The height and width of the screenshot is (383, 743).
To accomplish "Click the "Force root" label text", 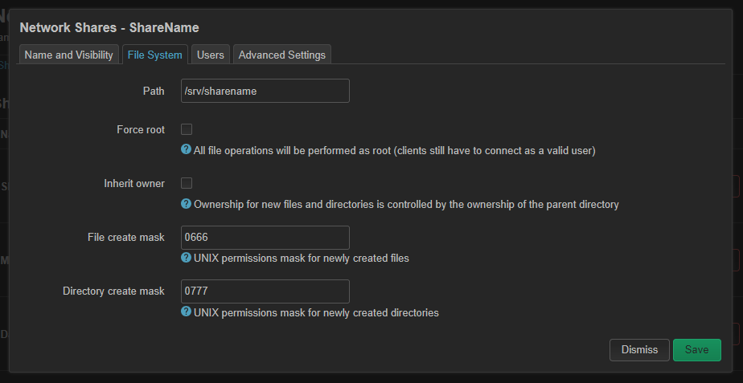I will 141,129.
